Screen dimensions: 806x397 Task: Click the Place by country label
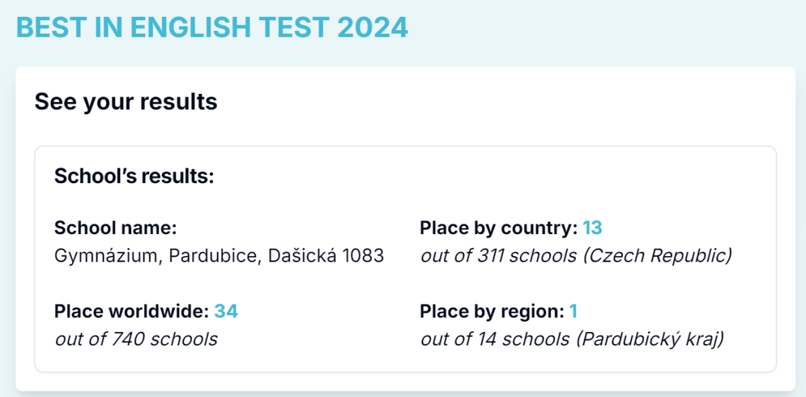pyautogui.click(x=499, y=228)
